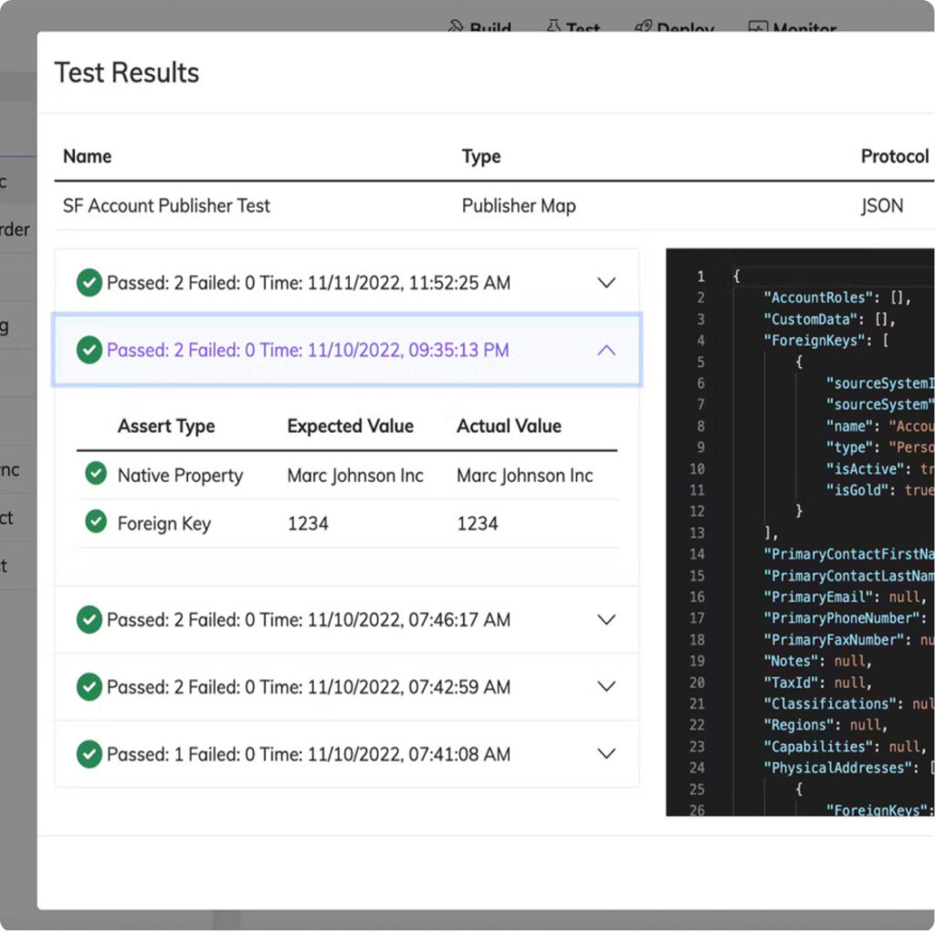Expand the 07:42:59 AM test run chevron
The image size is (935, 932).
pos(606,686)
